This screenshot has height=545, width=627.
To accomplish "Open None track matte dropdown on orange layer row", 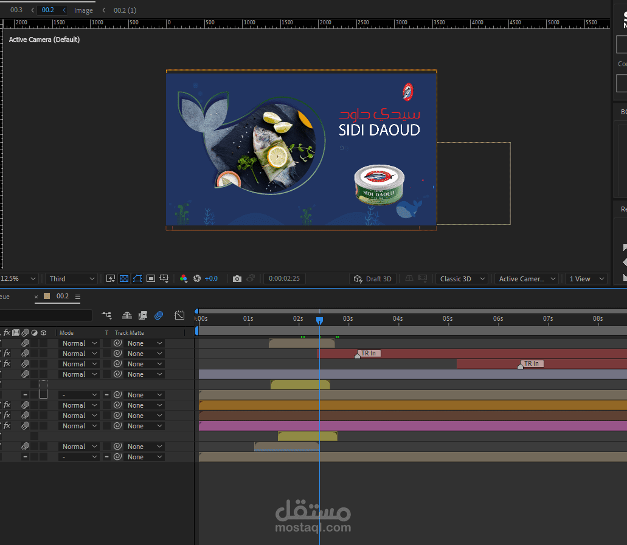I will (144, 405).
